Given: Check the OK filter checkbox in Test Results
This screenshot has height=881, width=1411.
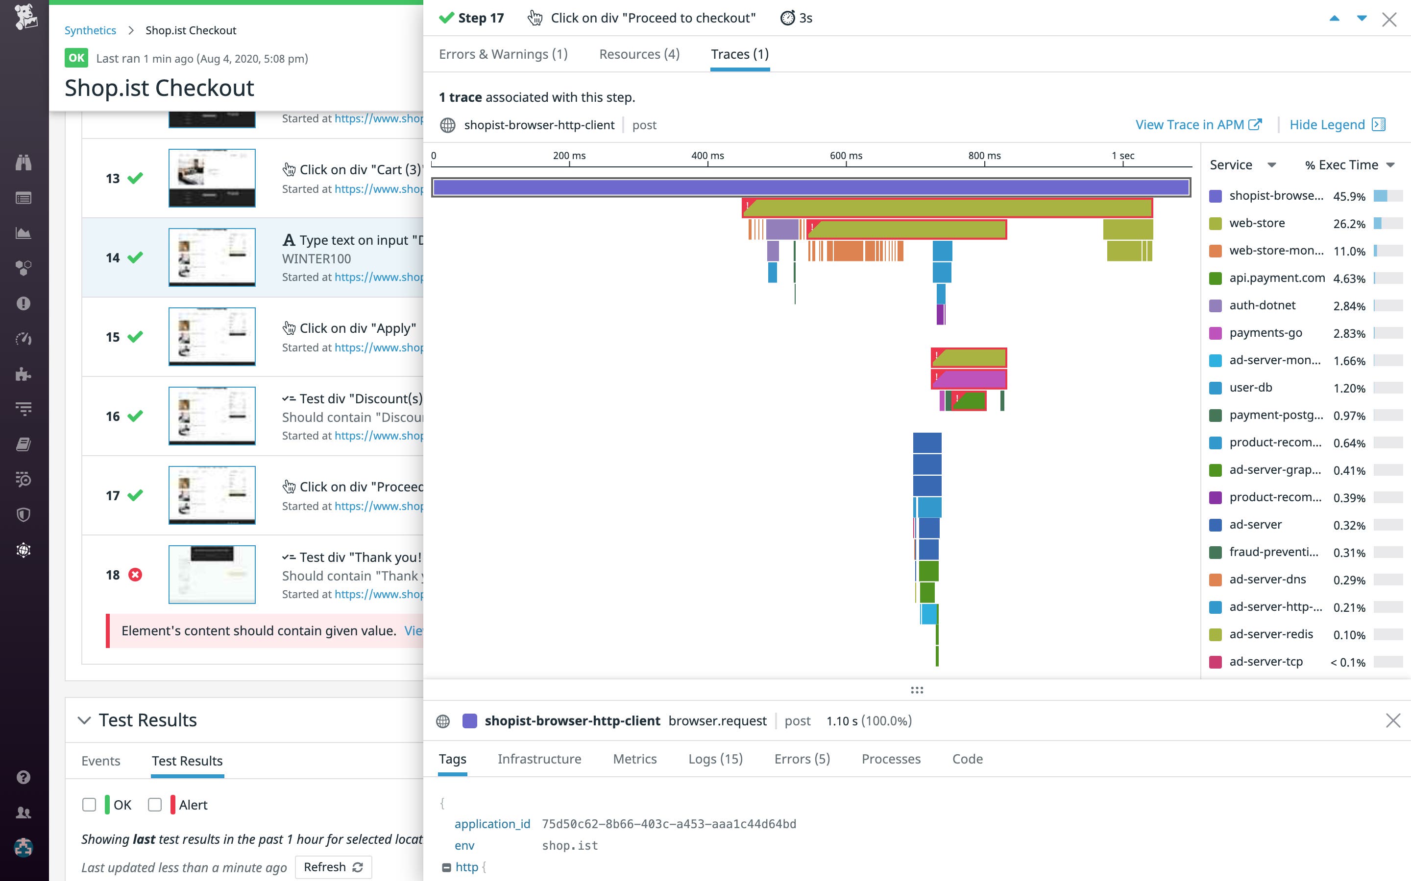Looking at the screenshot, I should 89,805.
